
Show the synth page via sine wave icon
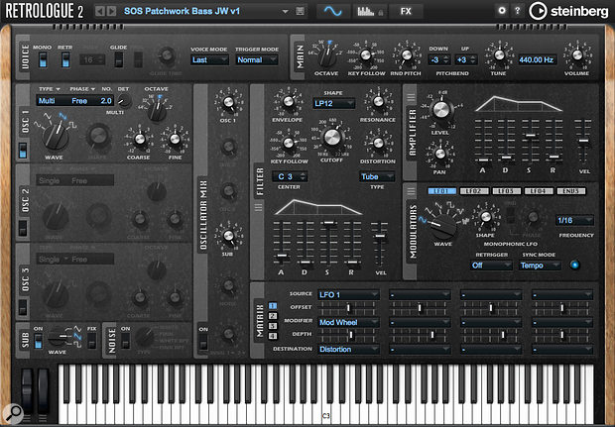pyautogui.click(x=333, y=11)
